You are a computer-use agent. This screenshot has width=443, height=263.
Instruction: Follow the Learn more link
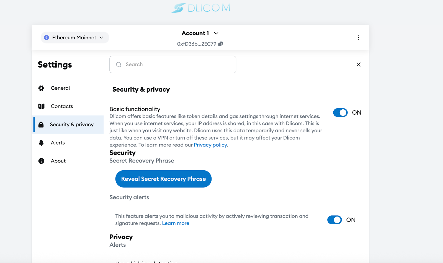pyautogui.click(x=176, y=223)
